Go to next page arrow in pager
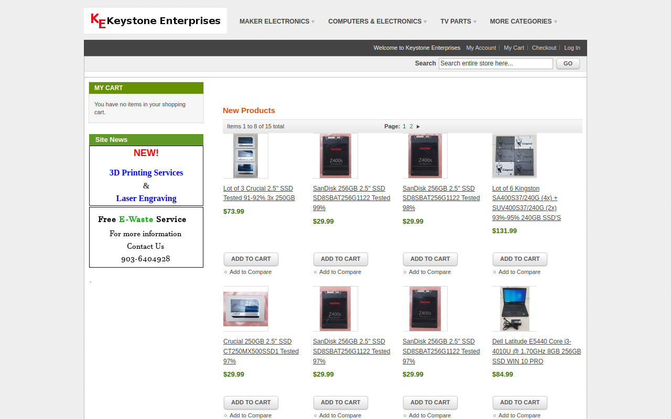This screenshot has width=671, height=419. [x=418, y=127]
